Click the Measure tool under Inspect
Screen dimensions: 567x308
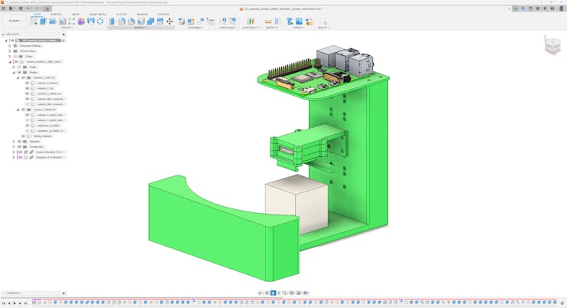(x=268, y=21)
